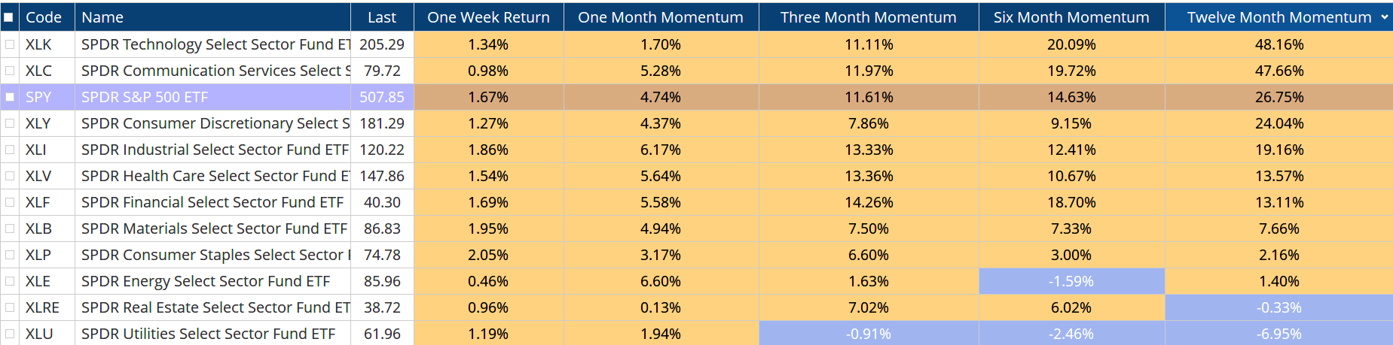The image size is (1393, 345).
Task: Click XLU's blue -6.95% twelve month cell
Action: pos(1278,334)
